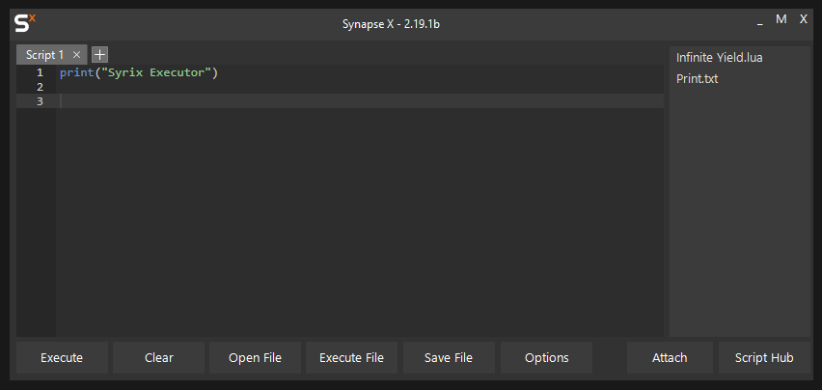Click line number 2 in the gutter
This screenshot has height=390, width=822.
[40, 87]
